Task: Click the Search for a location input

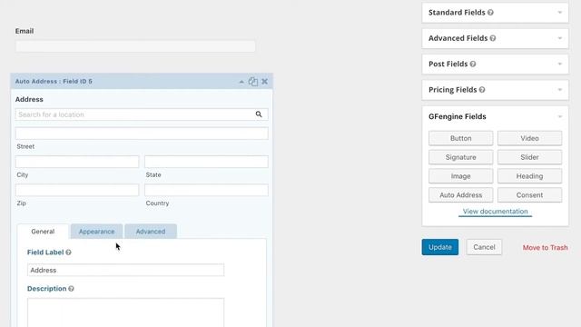Action: [x=142, y=114]
